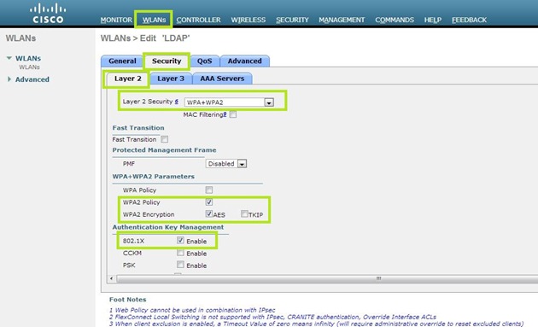Toggle the AES encryption checkbox
538x327 pixels.
[x=209, y=213]
